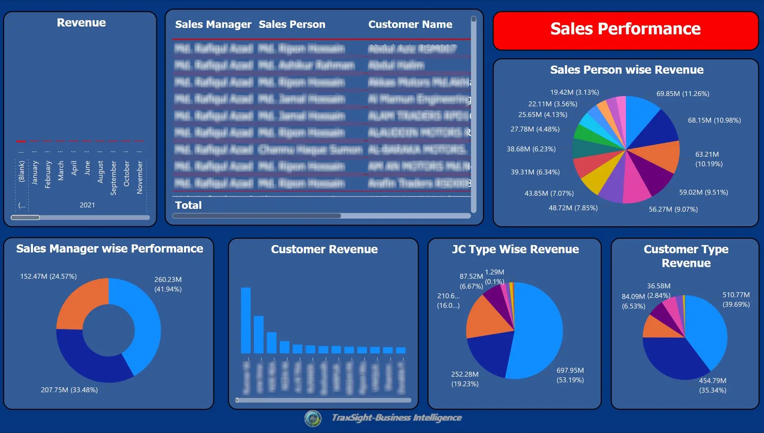Click the TraxSight globe logo icon
The width and height of the screenshot is (764, 433).
tap(313, 418)
